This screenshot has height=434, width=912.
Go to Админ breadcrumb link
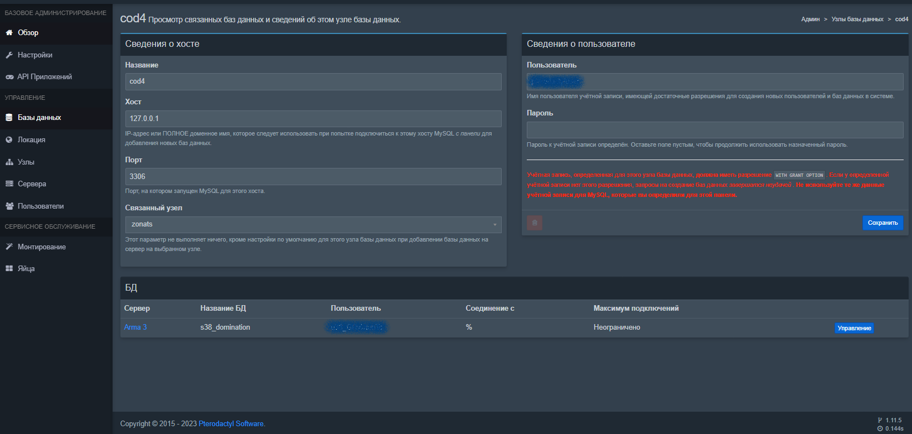pos(810,20)
